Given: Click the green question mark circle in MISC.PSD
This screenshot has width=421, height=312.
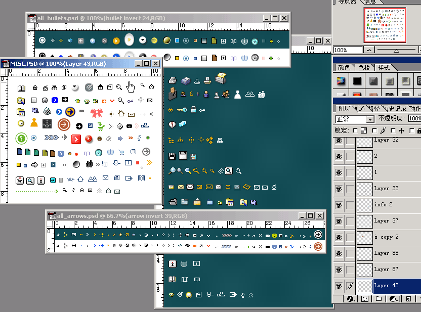Looking at the screenshot, I should (x=21, y=139).
